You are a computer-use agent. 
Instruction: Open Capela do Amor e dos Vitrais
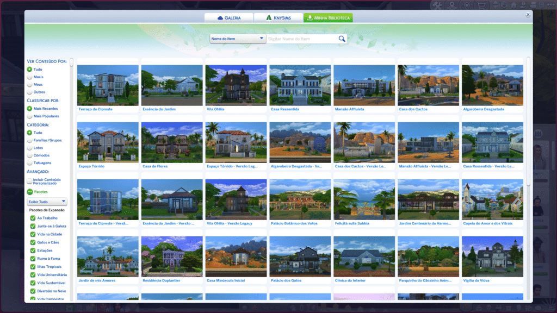coord(492,199)
